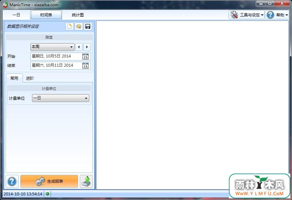This screenshot has height=200, width=292.
Task: Click the export green arrow icon
Action: (86, 181)
